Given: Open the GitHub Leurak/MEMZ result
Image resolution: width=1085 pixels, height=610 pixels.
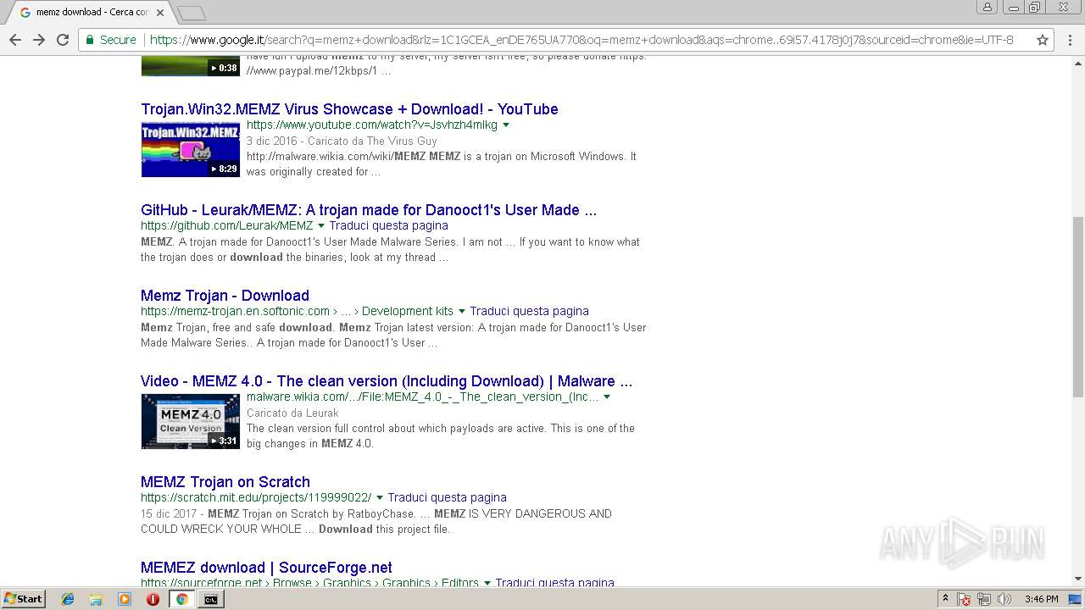Looking at the screenshot, I should click(369, 210).
